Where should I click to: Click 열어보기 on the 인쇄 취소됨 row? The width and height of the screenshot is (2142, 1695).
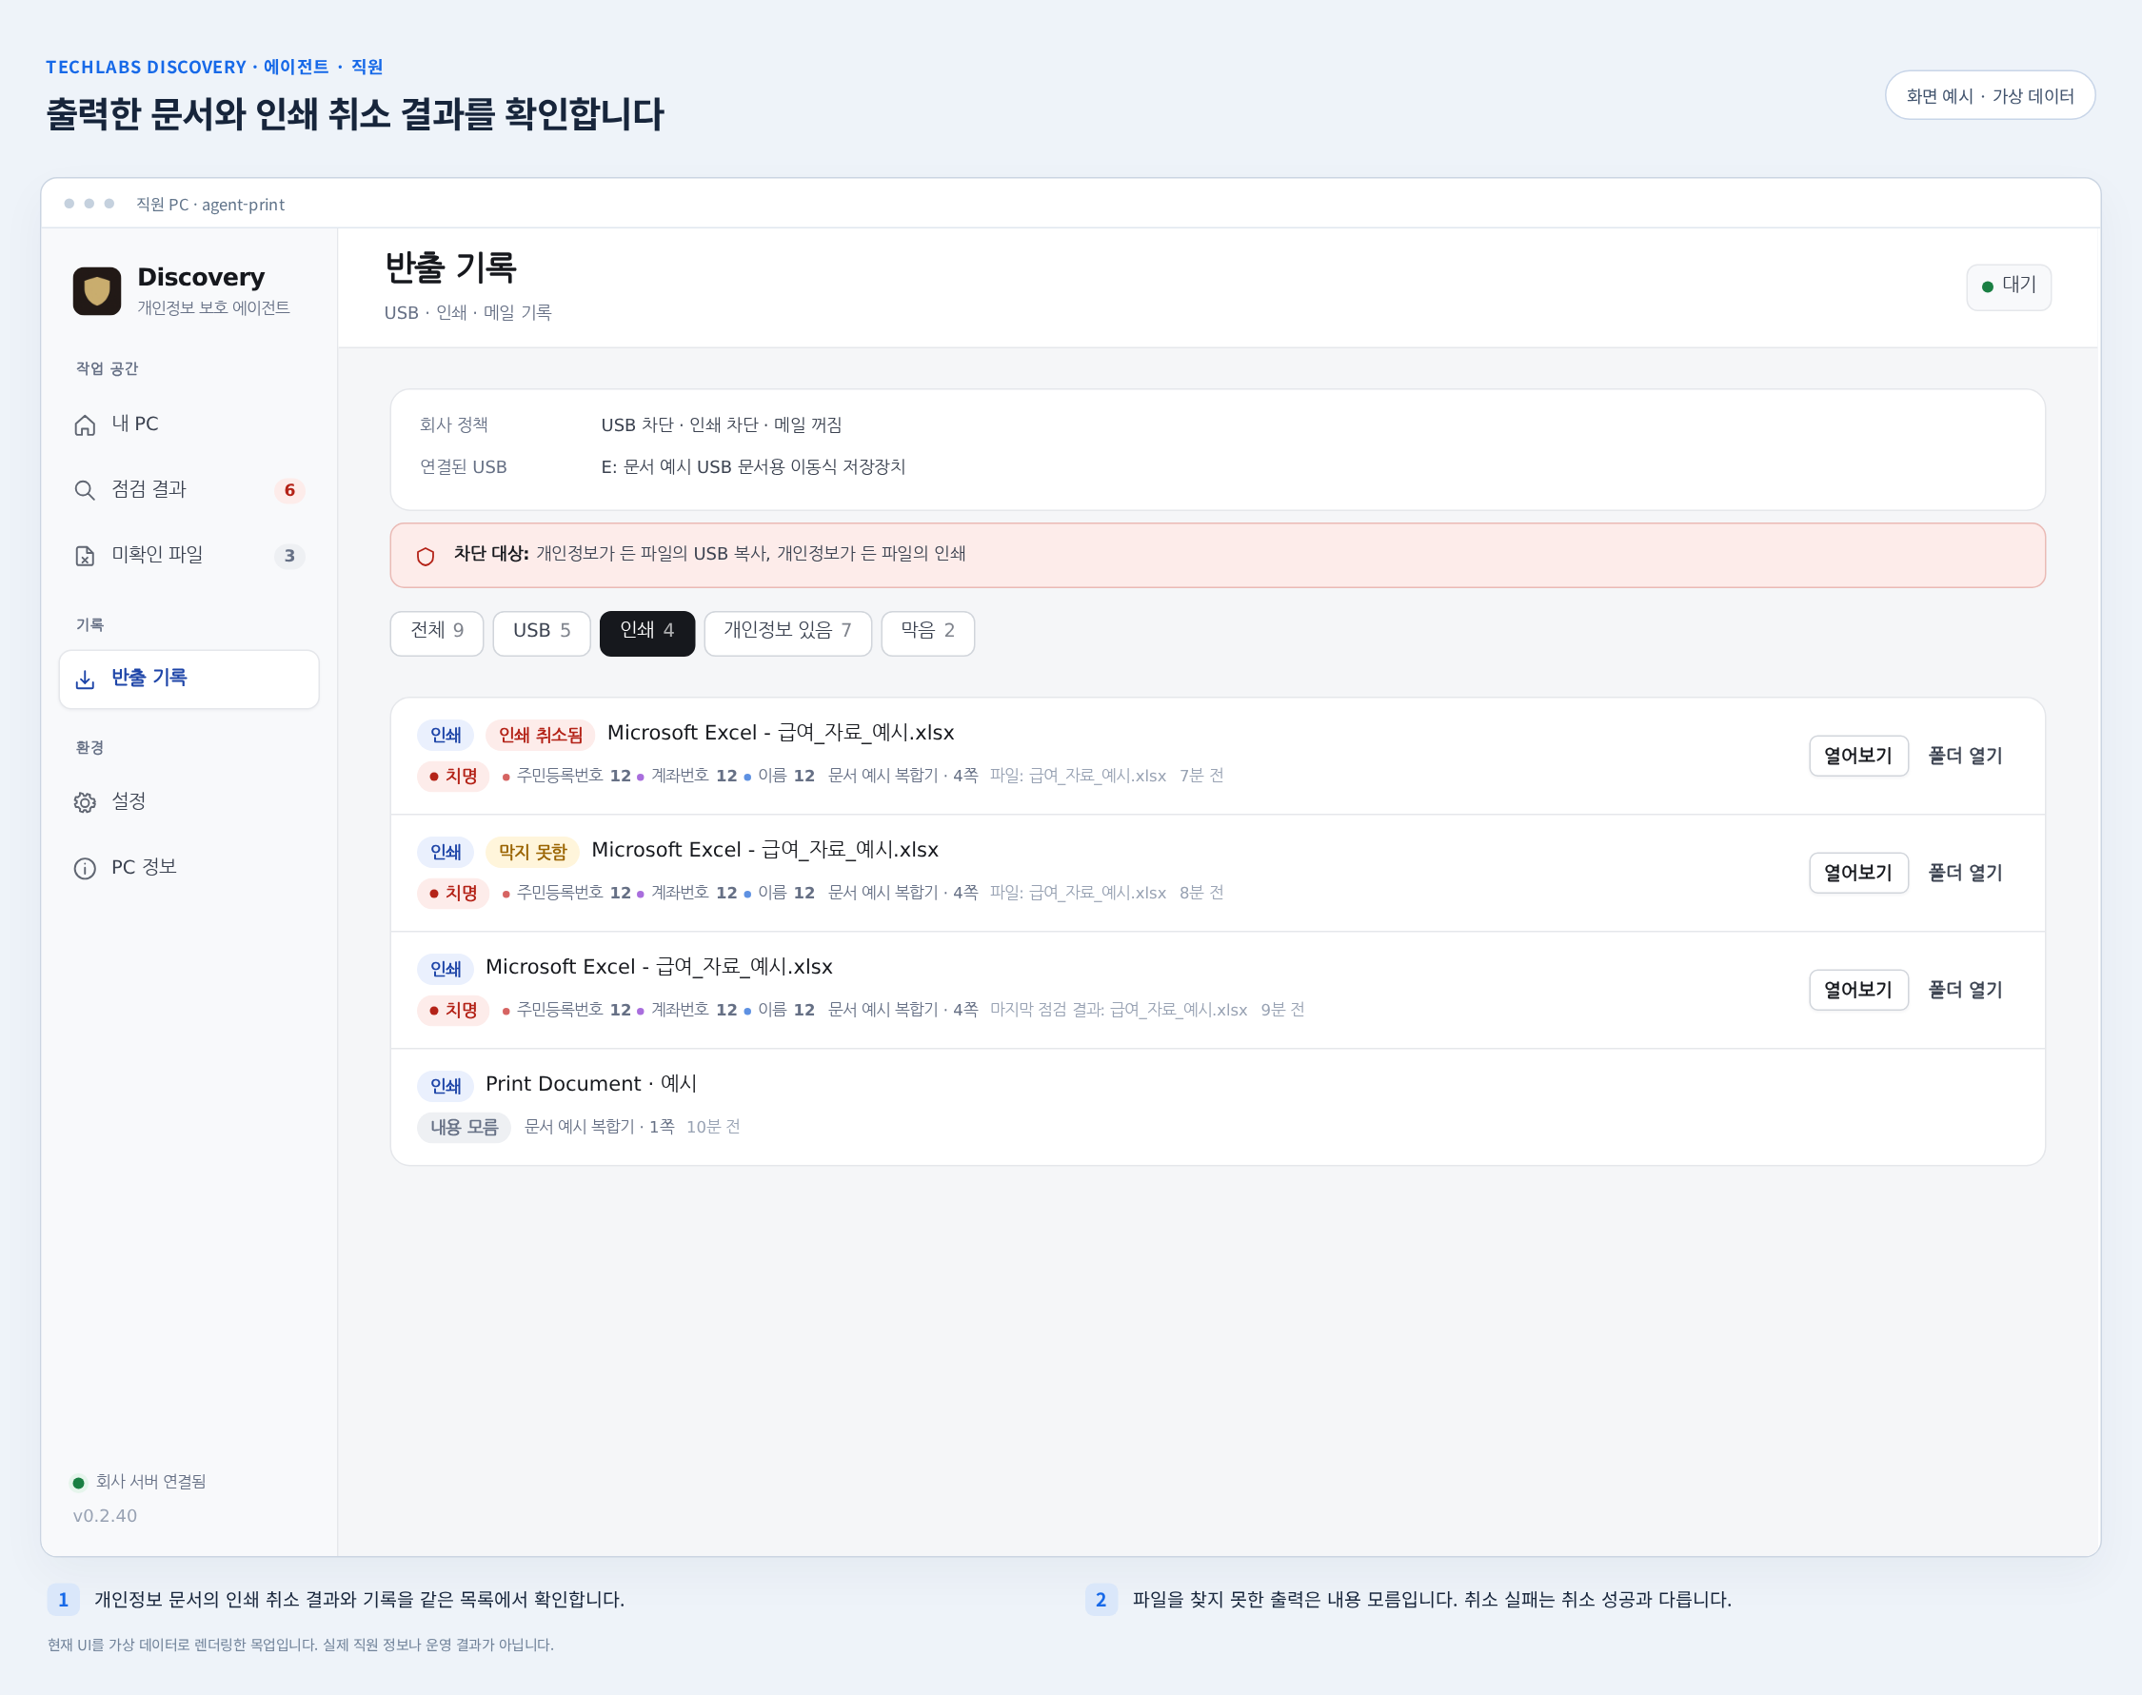[1858, 757]
